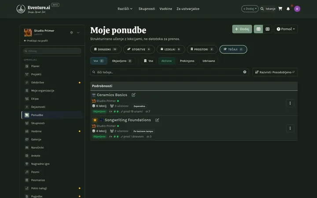This screenshot has height=198, width=317.
Task: Switch to grid view layout
Action: [x=268, y=29]
